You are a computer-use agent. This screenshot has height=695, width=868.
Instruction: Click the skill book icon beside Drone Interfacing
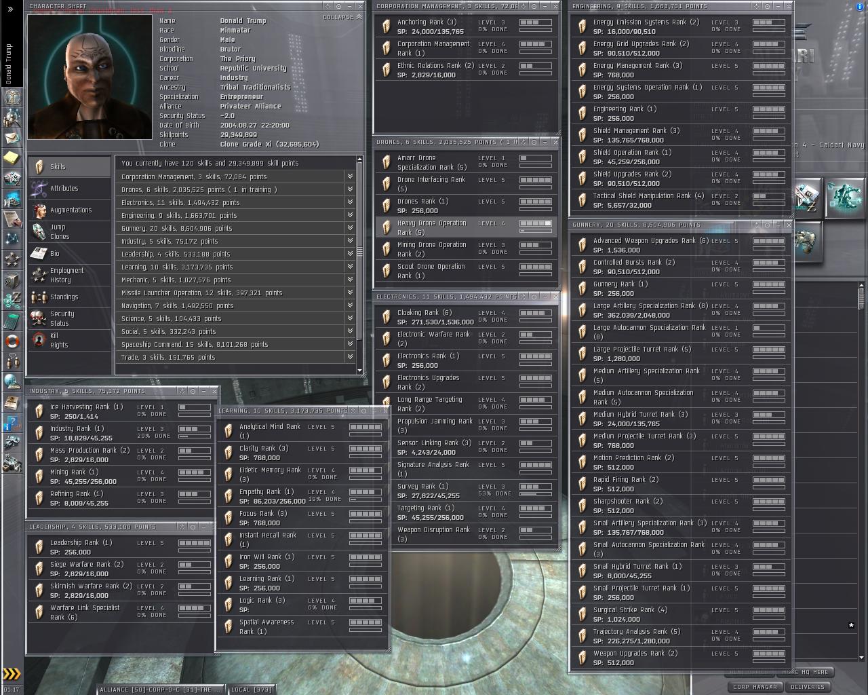(x=387, y=184)
